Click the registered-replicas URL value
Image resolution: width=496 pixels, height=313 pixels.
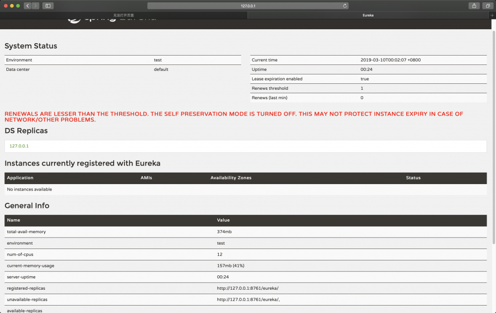point(251,288)
